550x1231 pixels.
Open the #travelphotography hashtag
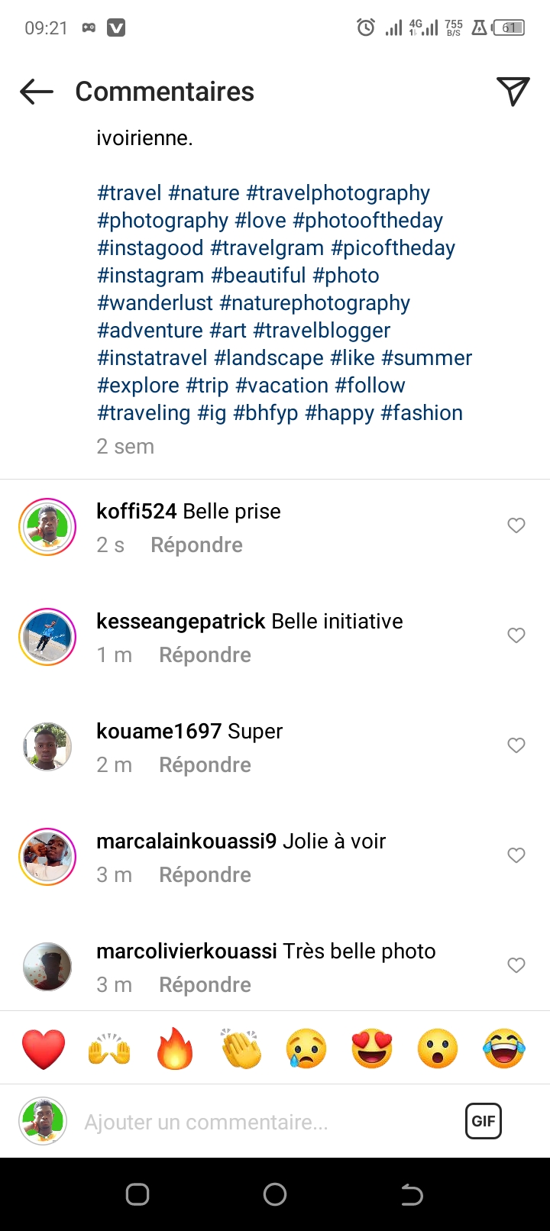(x=338, y=193)
